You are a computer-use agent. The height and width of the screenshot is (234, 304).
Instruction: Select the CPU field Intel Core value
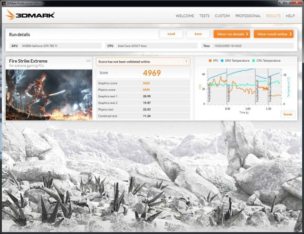pos(157,46)
